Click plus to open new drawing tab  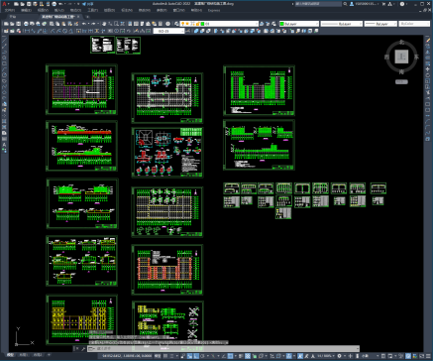(87, 17)
